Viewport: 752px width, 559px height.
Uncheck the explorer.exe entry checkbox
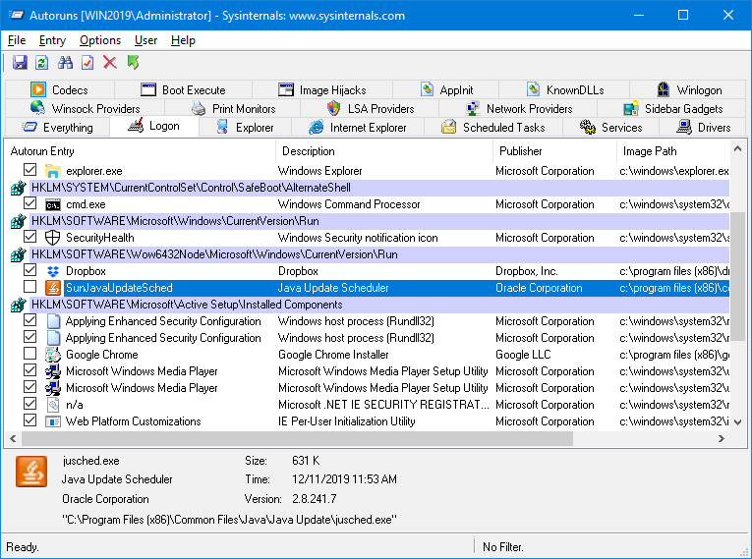coord(29,170)
